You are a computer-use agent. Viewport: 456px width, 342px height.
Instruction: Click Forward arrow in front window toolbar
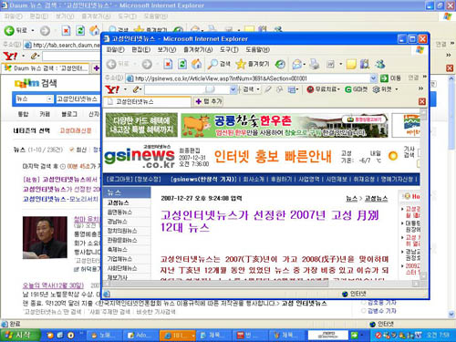click(x=147, y=64)
